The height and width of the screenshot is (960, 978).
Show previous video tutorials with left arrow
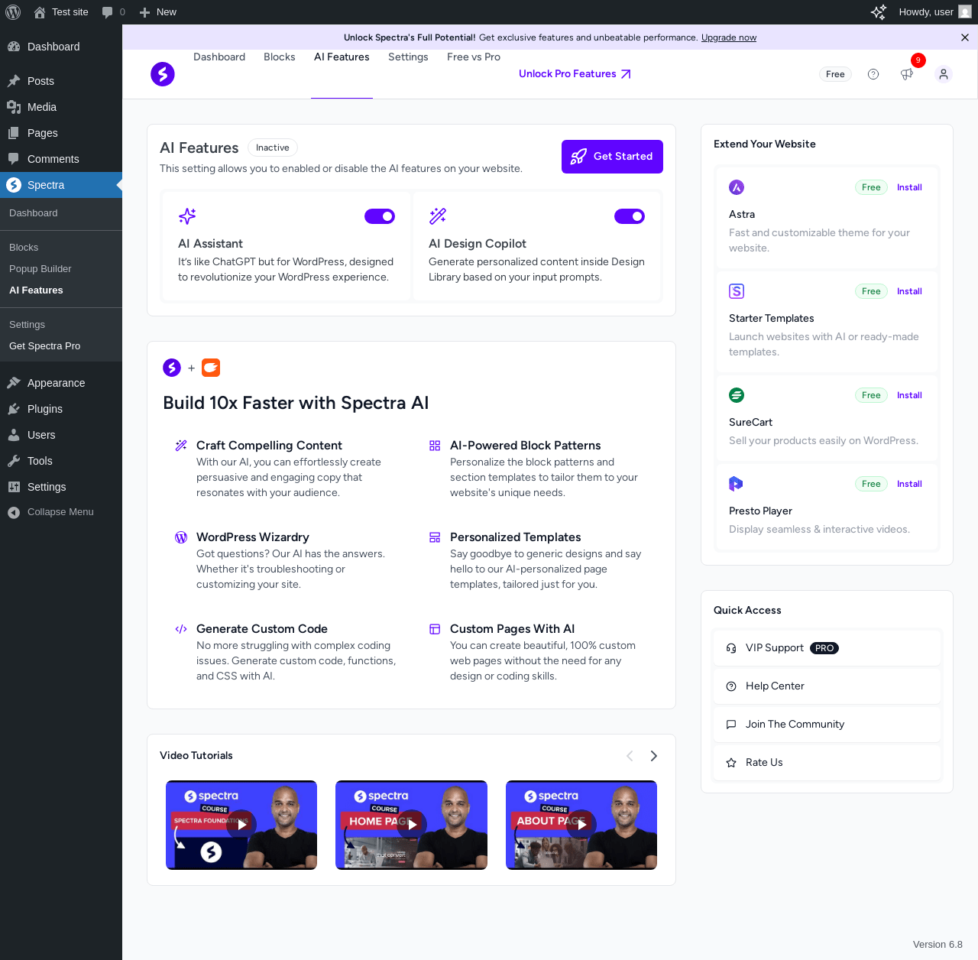(x=630, y=756)
